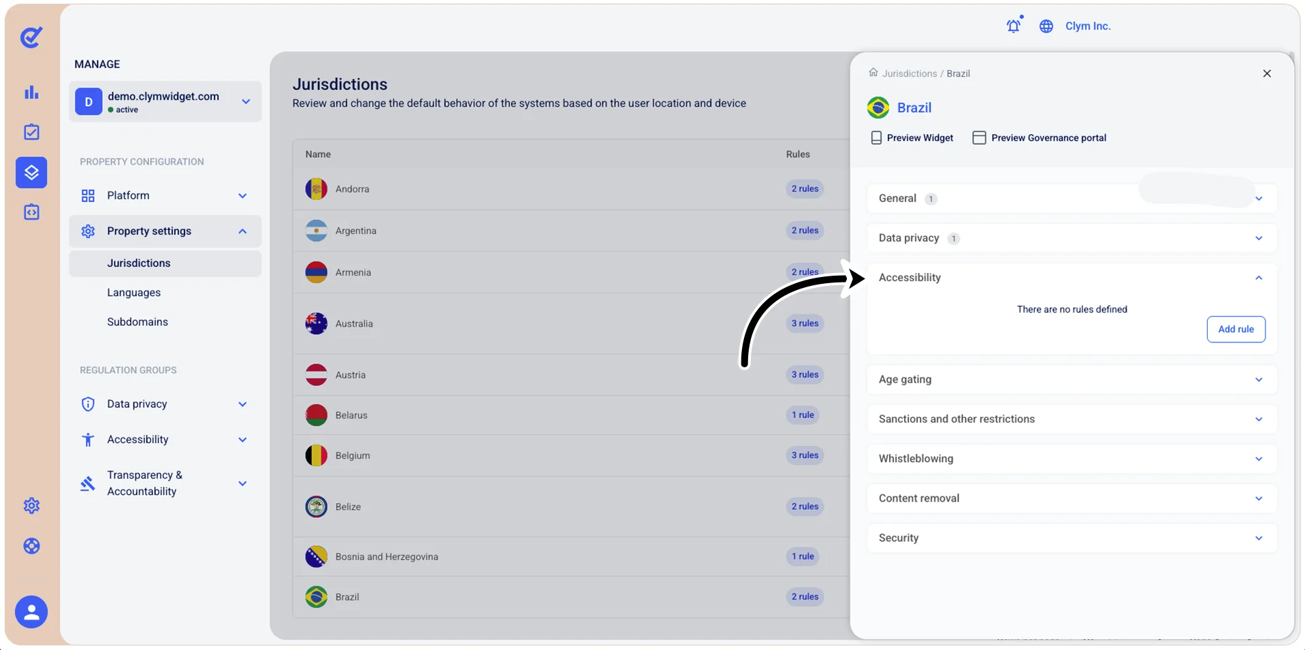Open the settings gear sidebar icon

coord(31,506)
